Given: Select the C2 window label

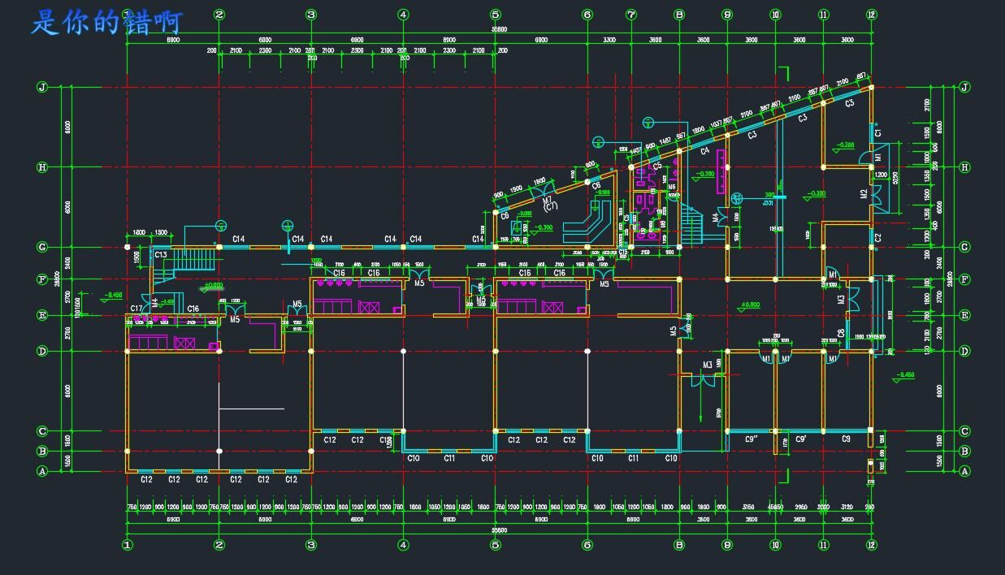Looking at the screenshot, I should 878,237.
